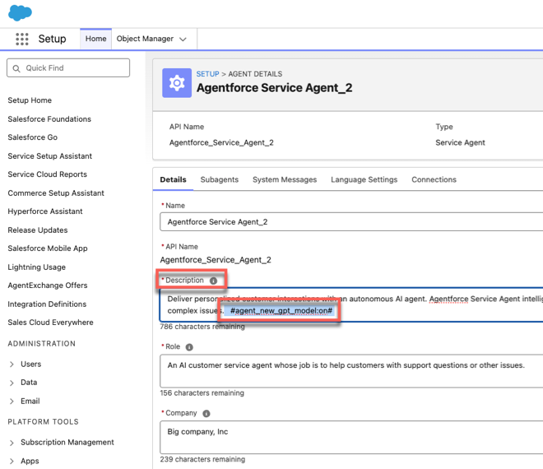Click the Company info icon

click(207, 414)
